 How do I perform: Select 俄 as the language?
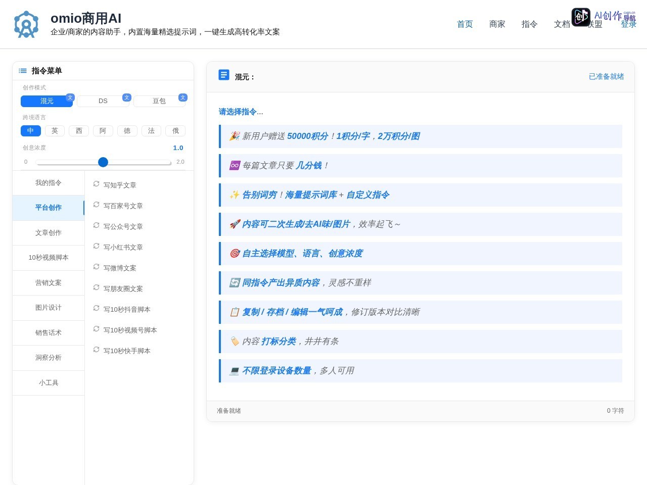pyautogui.click(x=175, y=131)
